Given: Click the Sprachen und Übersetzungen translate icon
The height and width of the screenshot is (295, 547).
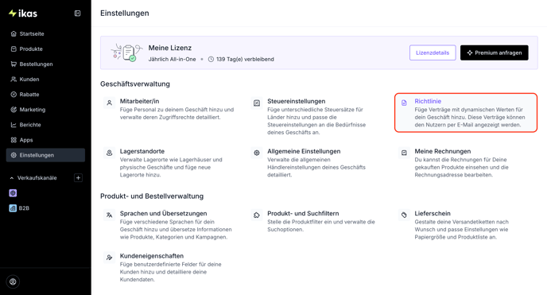Looking at the screenshot, I should pyautogui.click(x=110, y=215).
